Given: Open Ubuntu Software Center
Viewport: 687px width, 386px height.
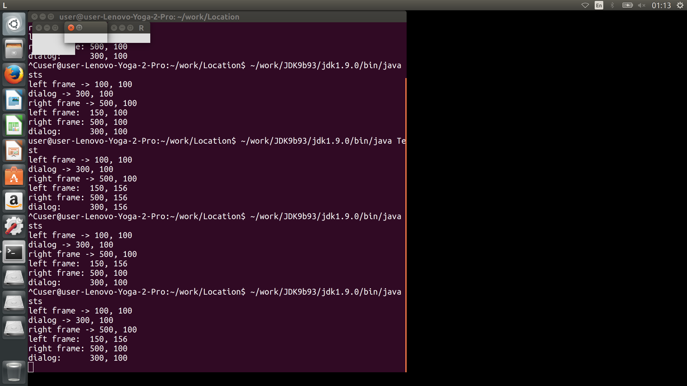Looking at the screenshot, I should tap(14, 176).
